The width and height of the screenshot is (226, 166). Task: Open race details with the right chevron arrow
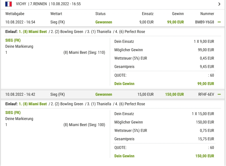coord(219,4)
